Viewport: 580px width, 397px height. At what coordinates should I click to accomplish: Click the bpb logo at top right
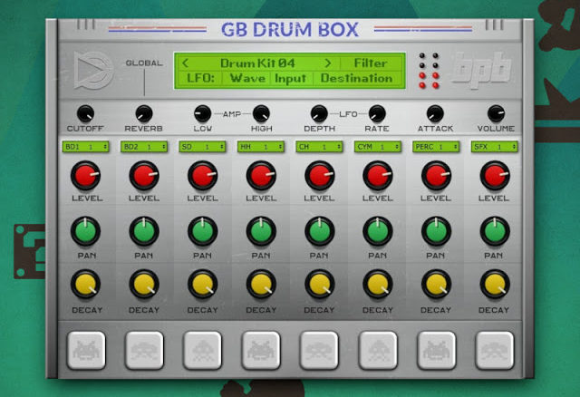[481, 71]
